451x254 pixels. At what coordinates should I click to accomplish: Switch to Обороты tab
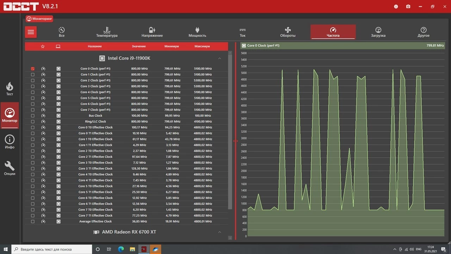288,32
